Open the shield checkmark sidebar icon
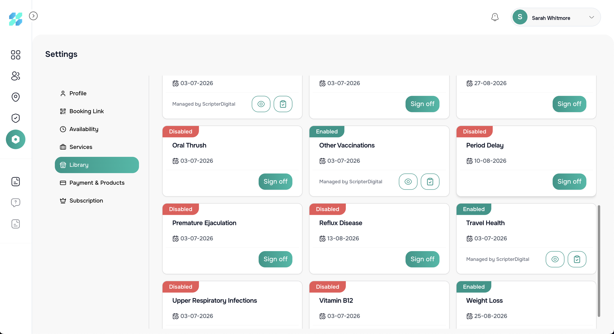The height and width of the screenshot is (334, 614). coord(16,118)
